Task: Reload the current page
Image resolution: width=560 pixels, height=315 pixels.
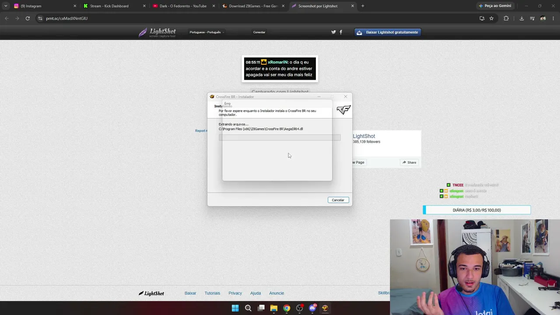Action: coord(28,18)
